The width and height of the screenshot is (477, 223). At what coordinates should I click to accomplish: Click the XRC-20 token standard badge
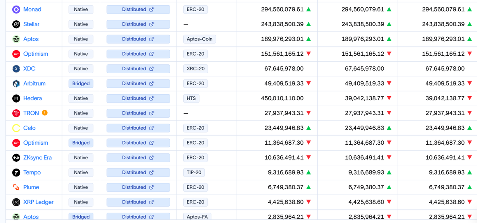click(x=196, y=69)
